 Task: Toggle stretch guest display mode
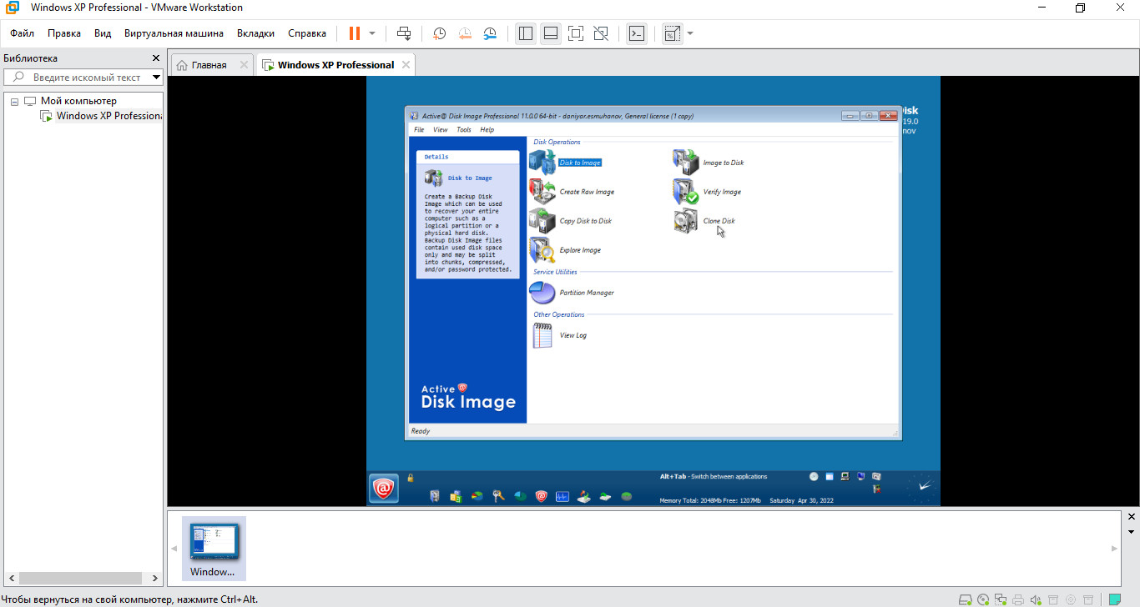(x=672, y=33)
